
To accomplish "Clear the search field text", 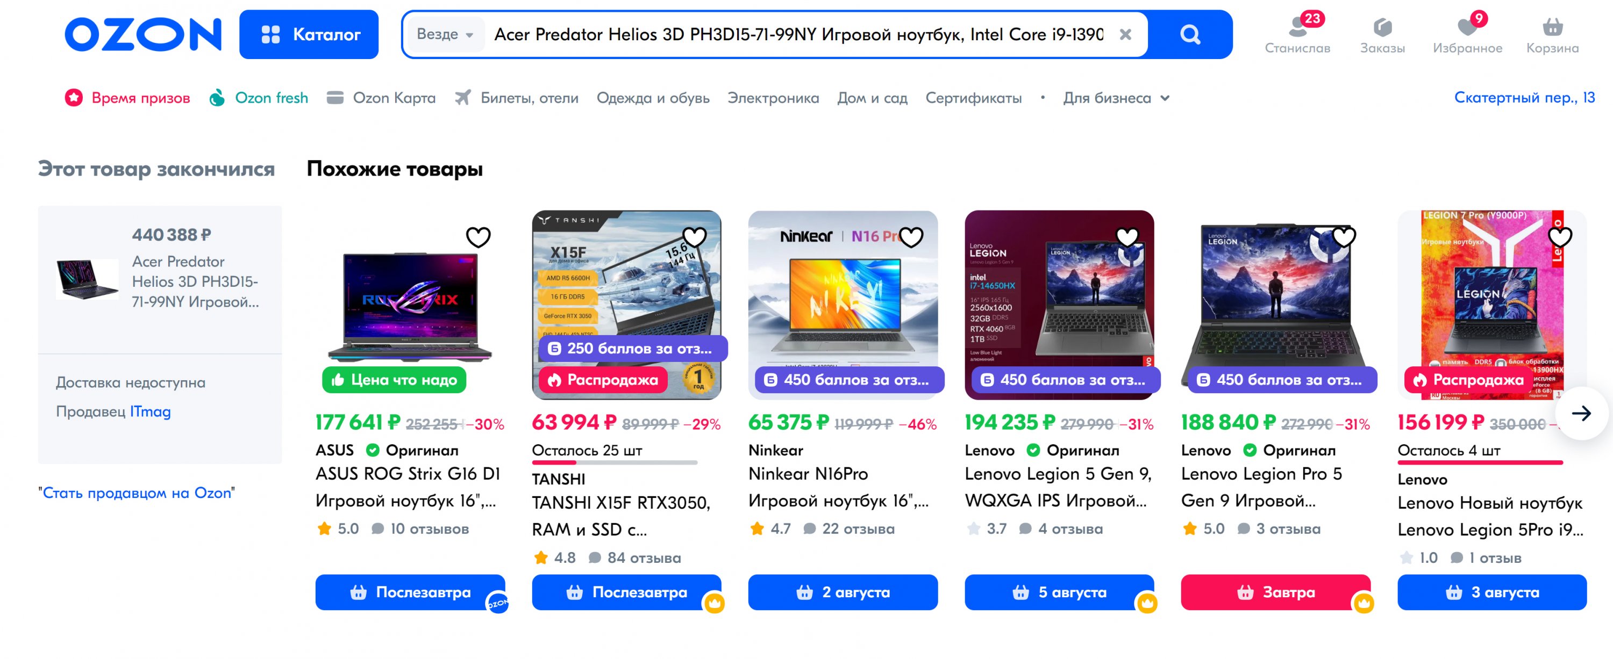I will click(x=1125, y=34).
